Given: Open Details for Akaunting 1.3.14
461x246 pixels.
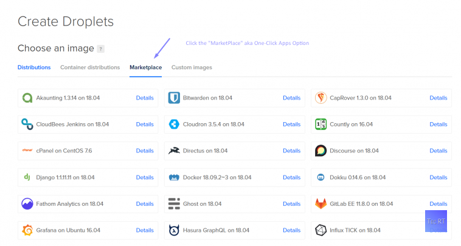Looking at the screenshot, I should tap(145, 98).
